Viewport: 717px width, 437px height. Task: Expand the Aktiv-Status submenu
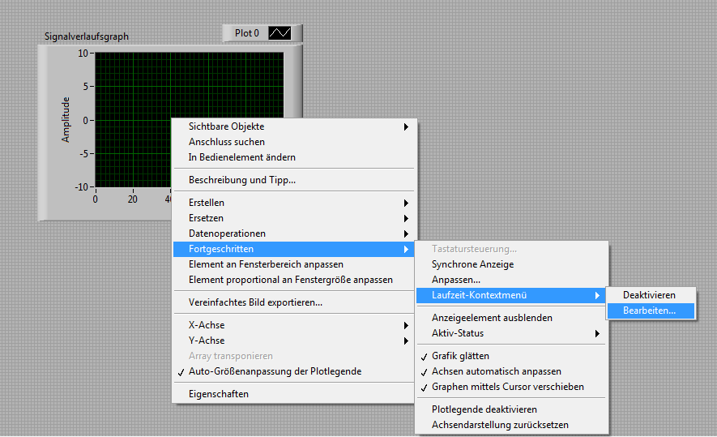point(511,333)
